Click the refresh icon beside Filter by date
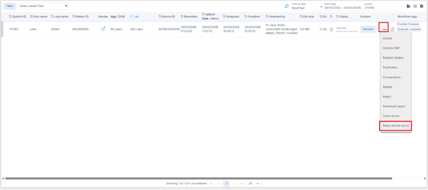The height and width of the screenshot is (190, 428). (x=286, y=6)
